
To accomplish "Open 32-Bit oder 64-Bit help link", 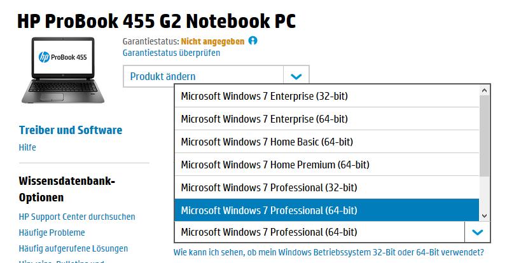I will (328, 253).
